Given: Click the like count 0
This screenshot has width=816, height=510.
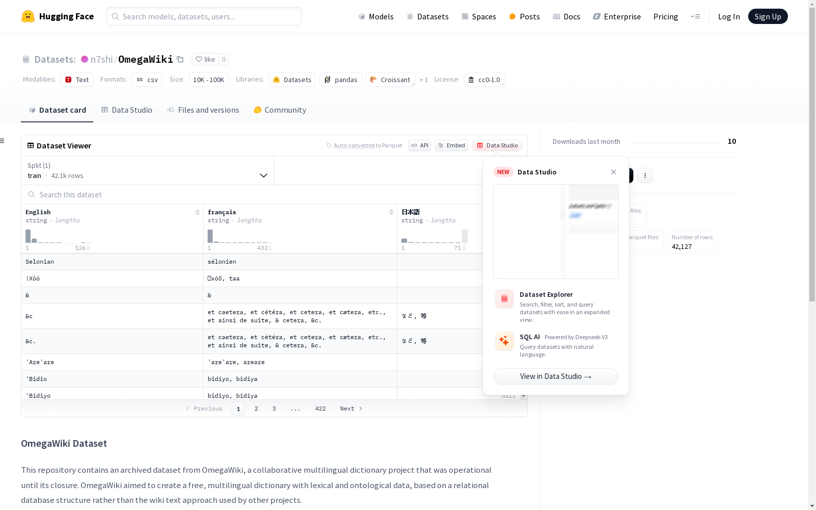Looking at the screenshot, I should click(223, 59).
